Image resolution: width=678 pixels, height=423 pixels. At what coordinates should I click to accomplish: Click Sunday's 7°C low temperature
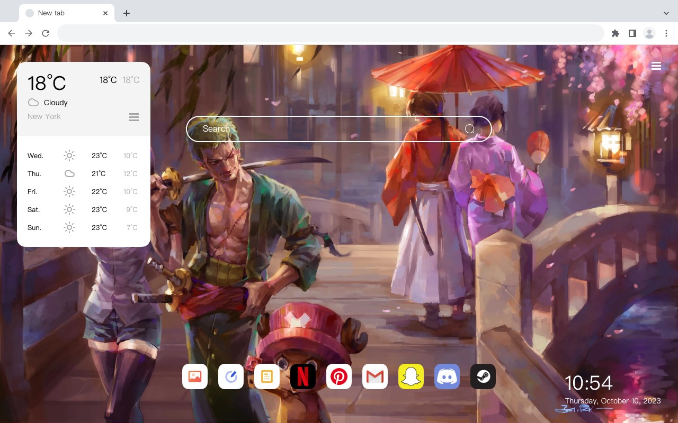[x=132, y=227]
